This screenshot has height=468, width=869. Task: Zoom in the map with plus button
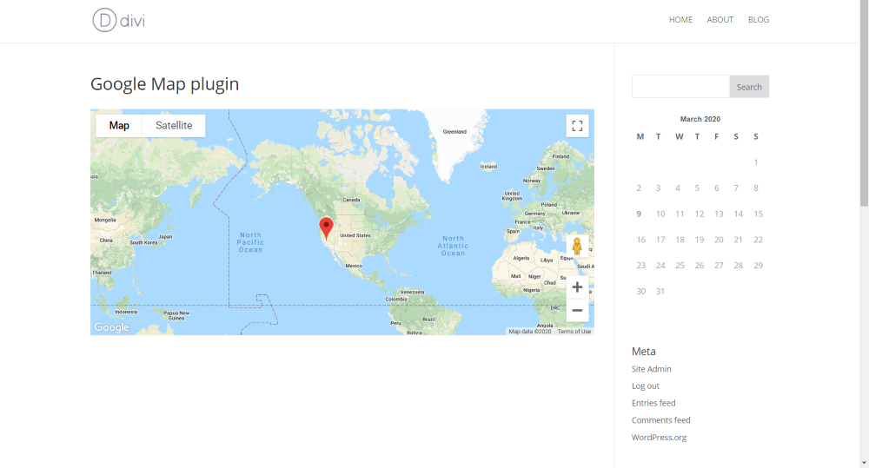click(577, 287)
